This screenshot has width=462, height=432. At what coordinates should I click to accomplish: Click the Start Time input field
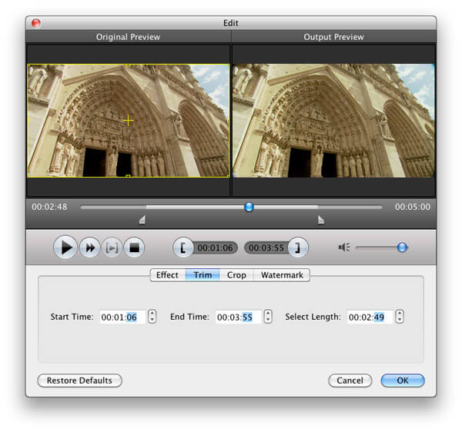[x=122, y=317]
